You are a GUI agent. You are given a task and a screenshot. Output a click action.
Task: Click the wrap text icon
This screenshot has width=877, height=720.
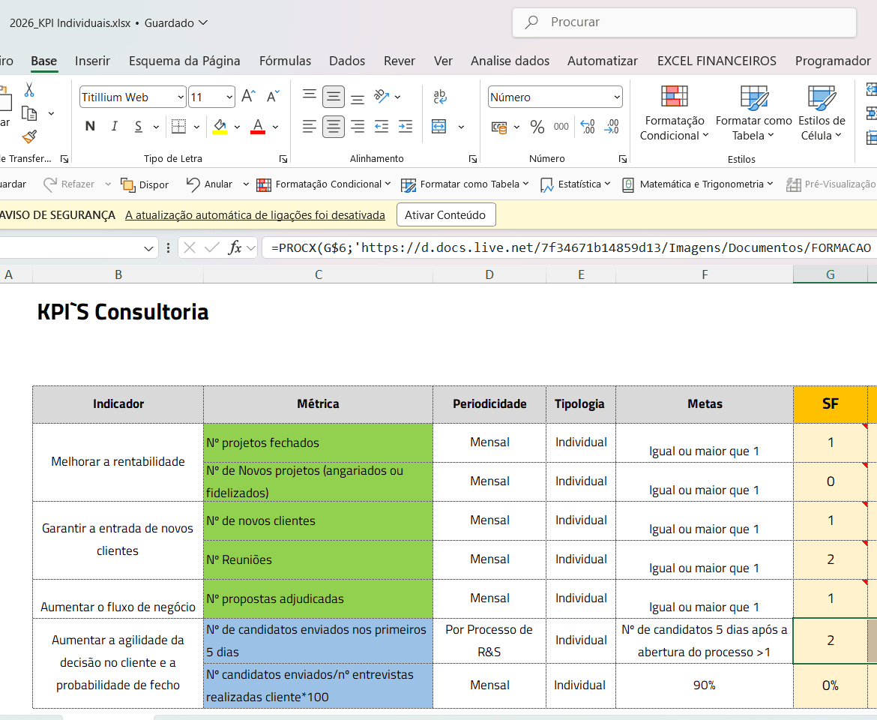tap(440, 97)
